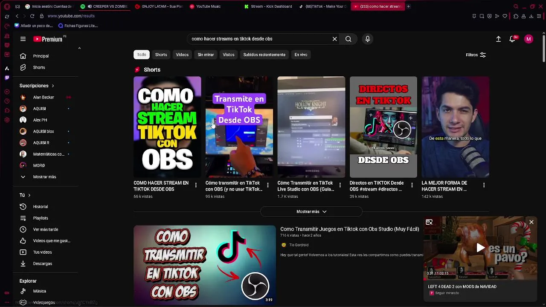Expand the Suscripciones section chevron
The height and width of the screenshot is (307, 546).
[53, 86]
